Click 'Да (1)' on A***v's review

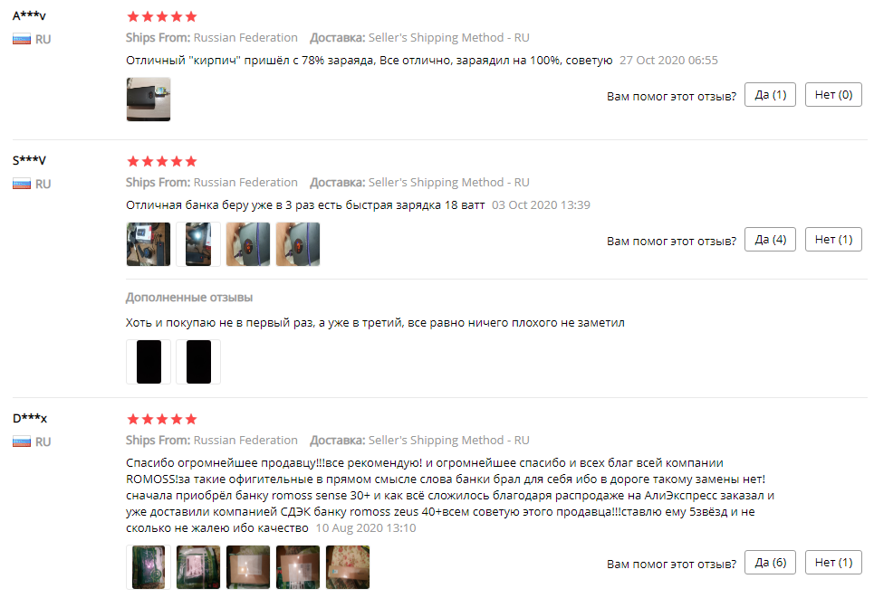pos(770,95)
